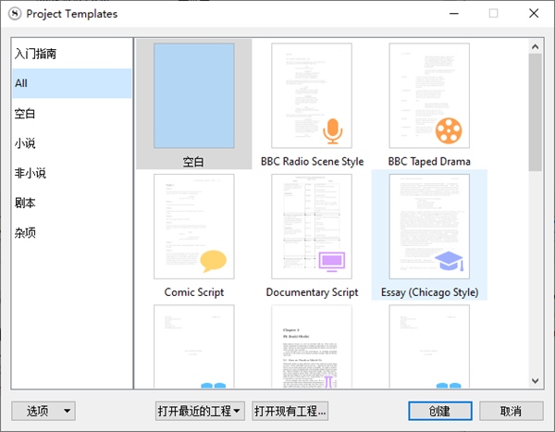This screenshot has width=555, height=432.
Task: Click the scrollbar up arrow
Action: click(536, 47)
